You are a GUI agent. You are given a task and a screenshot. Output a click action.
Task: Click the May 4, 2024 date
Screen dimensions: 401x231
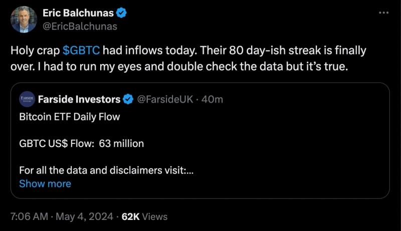[84, 216]
